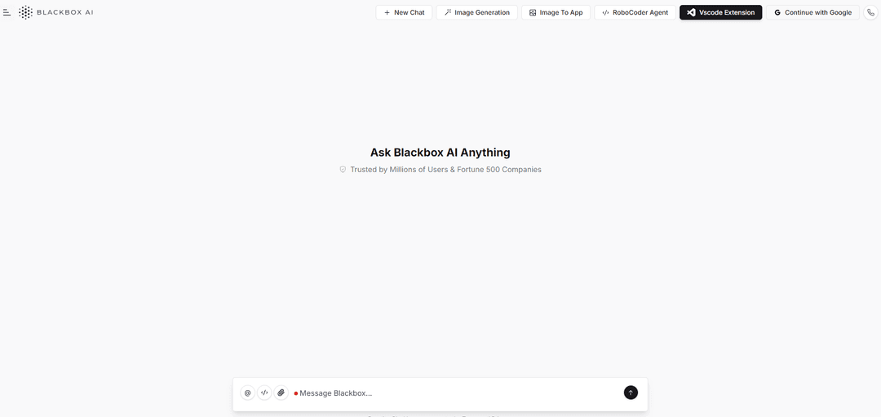
Task: Click the 'Ask Blackbox AI Anything' heading
Action: tap(440, 153)
